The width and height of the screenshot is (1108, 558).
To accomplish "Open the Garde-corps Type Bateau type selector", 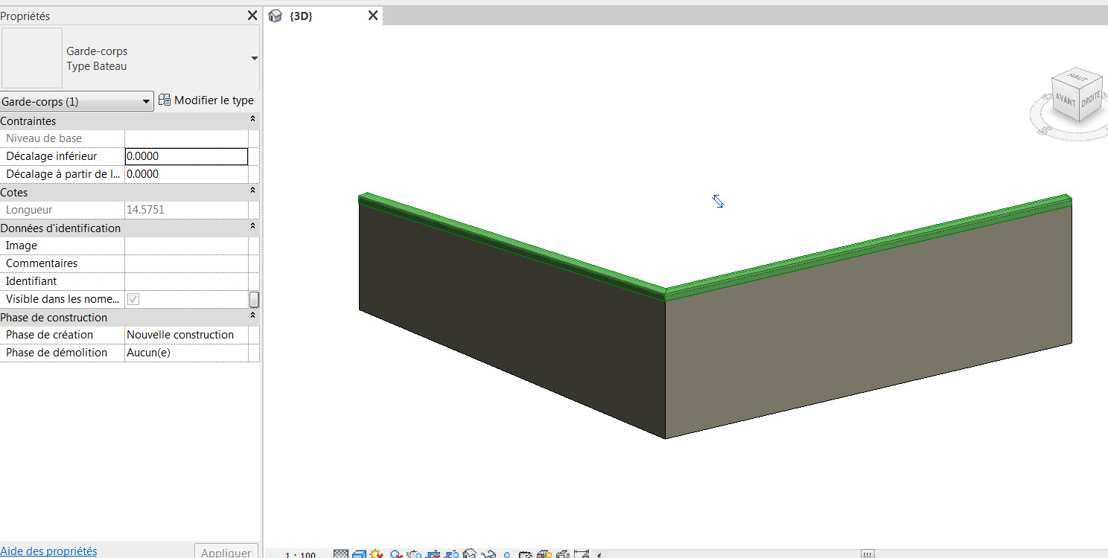I will coord(254,59).
